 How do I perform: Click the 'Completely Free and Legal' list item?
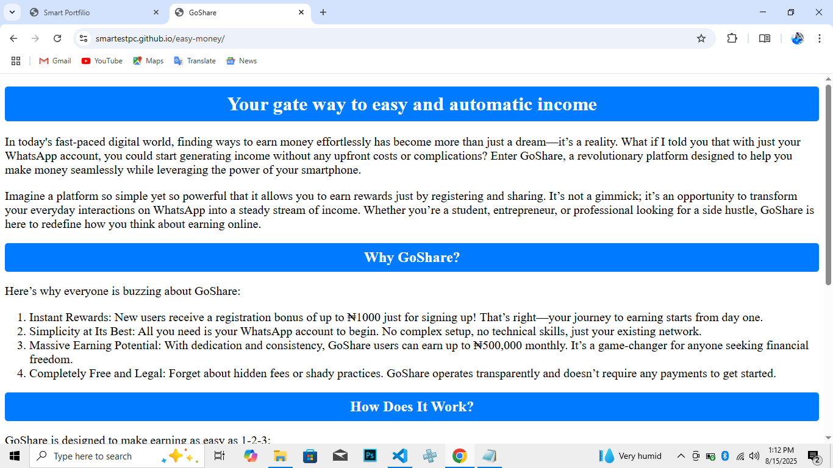pyautogui.click(x=402, y=374)
